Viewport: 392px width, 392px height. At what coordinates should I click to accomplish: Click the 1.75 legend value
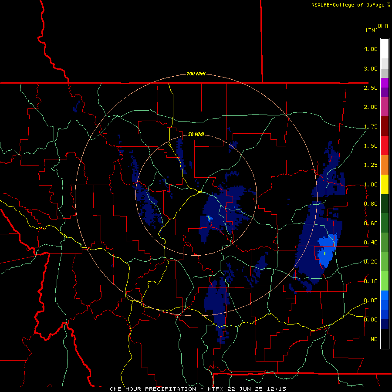[371, 126]
